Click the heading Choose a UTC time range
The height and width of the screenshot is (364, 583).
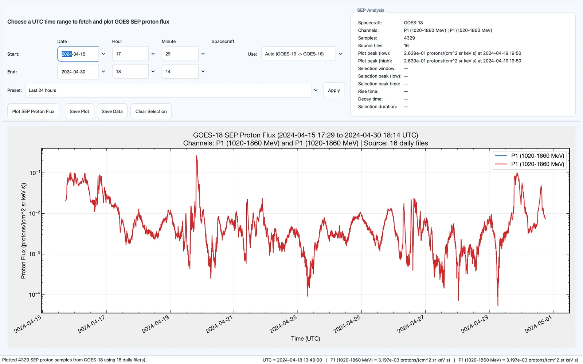pyautogui.click(x=88, y=22)
